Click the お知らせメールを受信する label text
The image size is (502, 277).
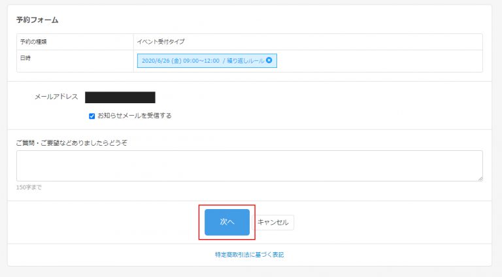point(134,116)
